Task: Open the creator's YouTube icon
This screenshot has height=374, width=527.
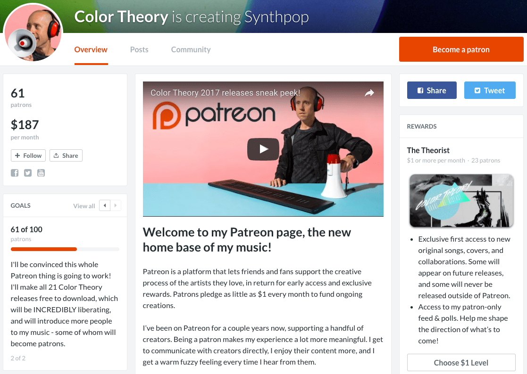Action: click(41, 173)
